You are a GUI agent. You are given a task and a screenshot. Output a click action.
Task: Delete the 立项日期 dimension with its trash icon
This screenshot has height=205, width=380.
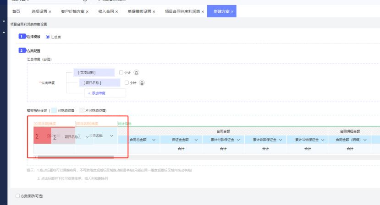[136, 72]
